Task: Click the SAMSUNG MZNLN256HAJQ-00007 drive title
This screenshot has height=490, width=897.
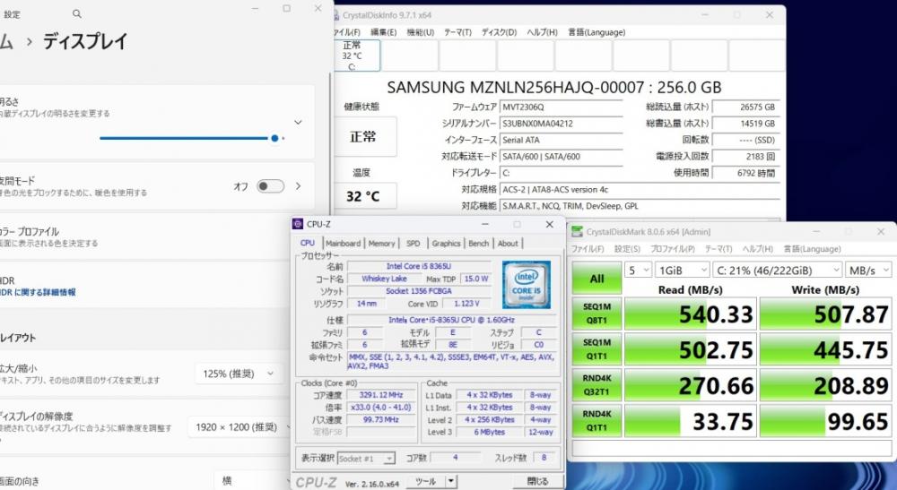Action: (x=554, y=88)
